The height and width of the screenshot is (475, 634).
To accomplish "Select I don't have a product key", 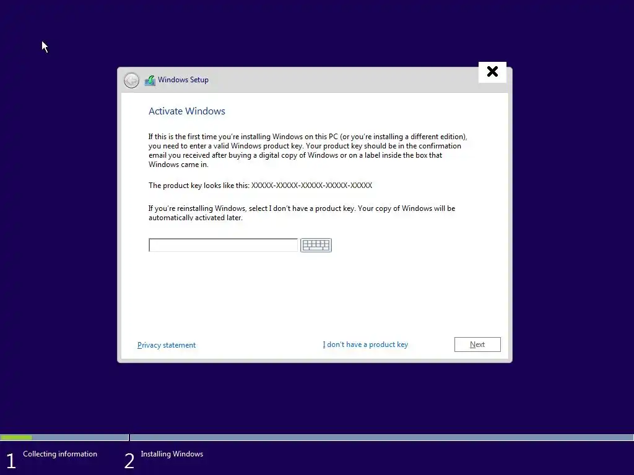I will point(365,344).
